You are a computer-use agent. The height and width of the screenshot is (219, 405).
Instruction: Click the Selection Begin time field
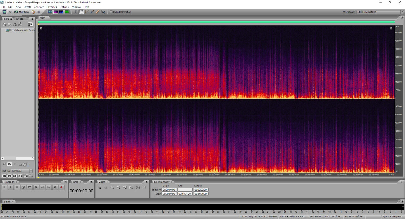point(169,190)
